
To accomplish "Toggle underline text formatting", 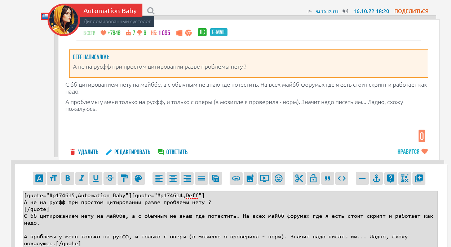I will pos(96,178).
